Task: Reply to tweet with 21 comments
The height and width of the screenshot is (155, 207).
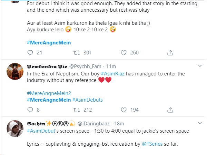Action: coord(30,53)
